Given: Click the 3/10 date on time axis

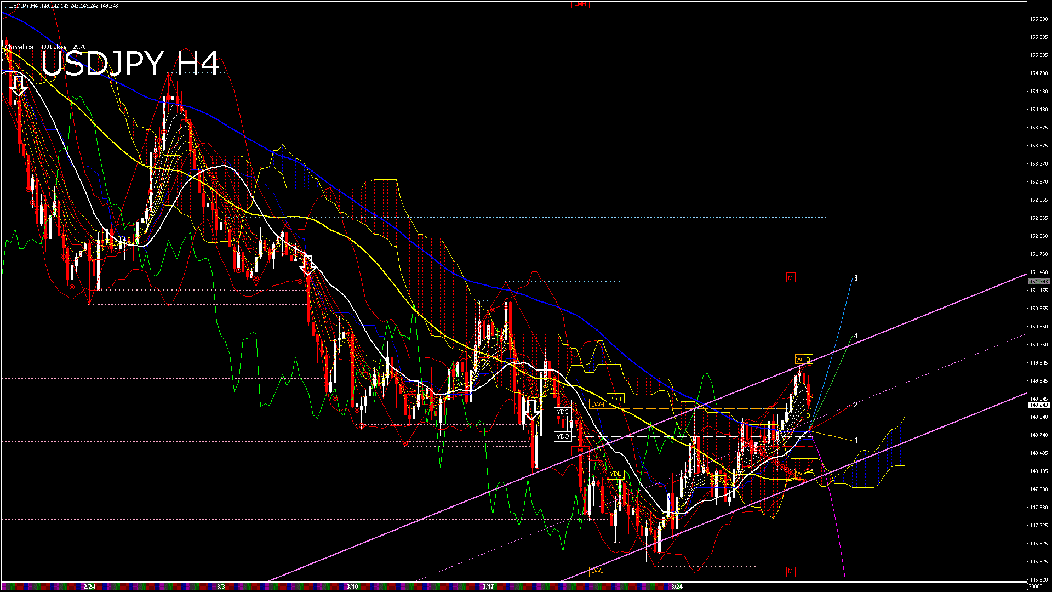Looking at the screenshot, I should [x=352, y=587].
